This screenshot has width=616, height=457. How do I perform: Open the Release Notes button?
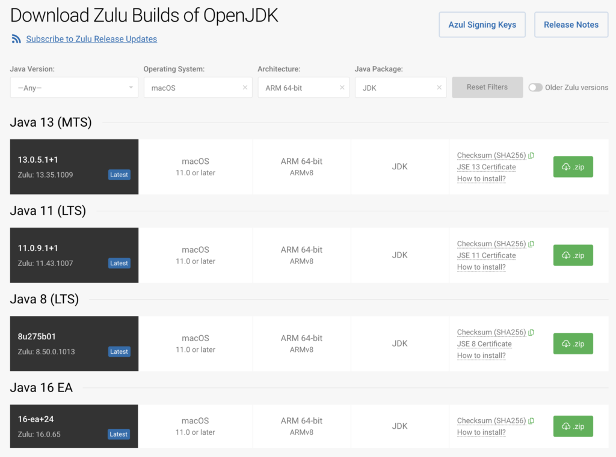(x=571, y=25)
